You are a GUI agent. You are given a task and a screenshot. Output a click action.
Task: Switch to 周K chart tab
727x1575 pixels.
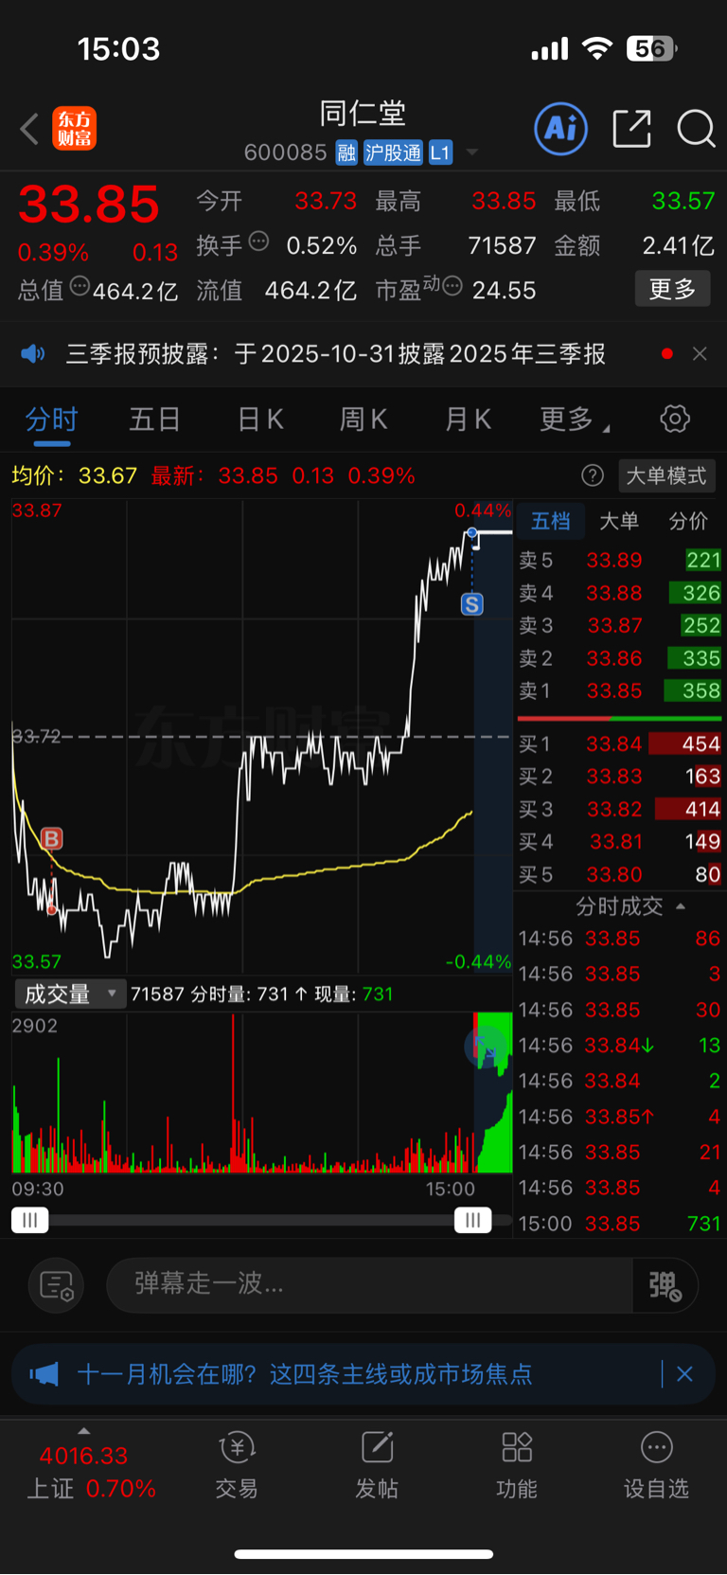tap(363, 420)
